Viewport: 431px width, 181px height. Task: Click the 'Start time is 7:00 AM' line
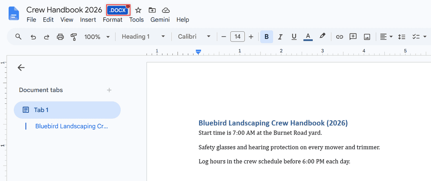pos(260,133)
